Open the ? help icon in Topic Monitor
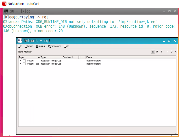The height and width of the screenshot is (137, 179). click(161, 52)
